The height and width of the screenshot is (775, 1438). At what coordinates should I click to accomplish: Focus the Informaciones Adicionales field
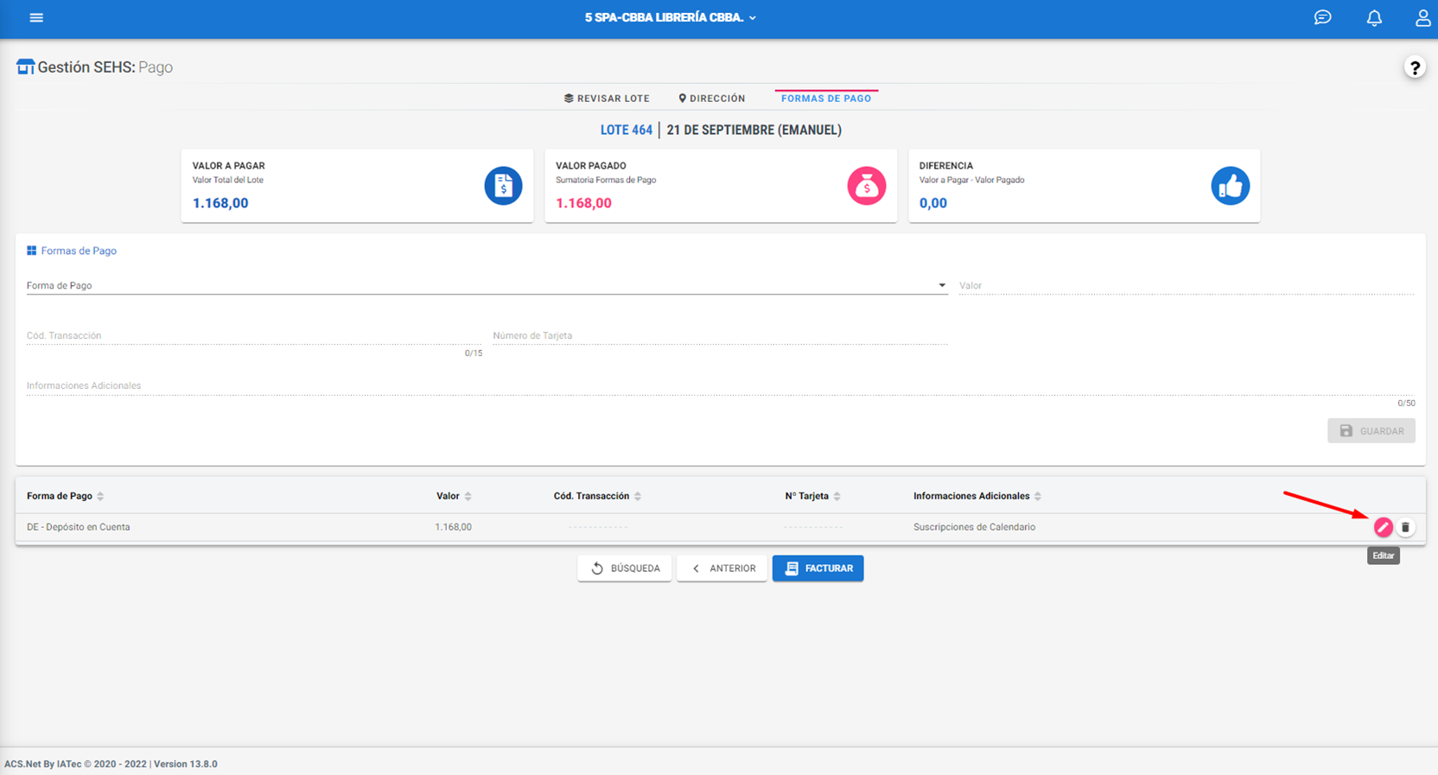click(720, 385)
